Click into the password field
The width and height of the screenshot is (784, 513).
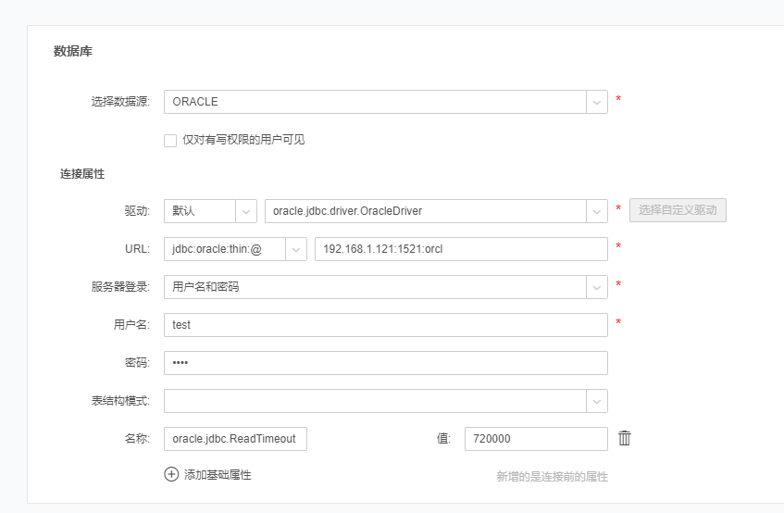coord(385,363)
